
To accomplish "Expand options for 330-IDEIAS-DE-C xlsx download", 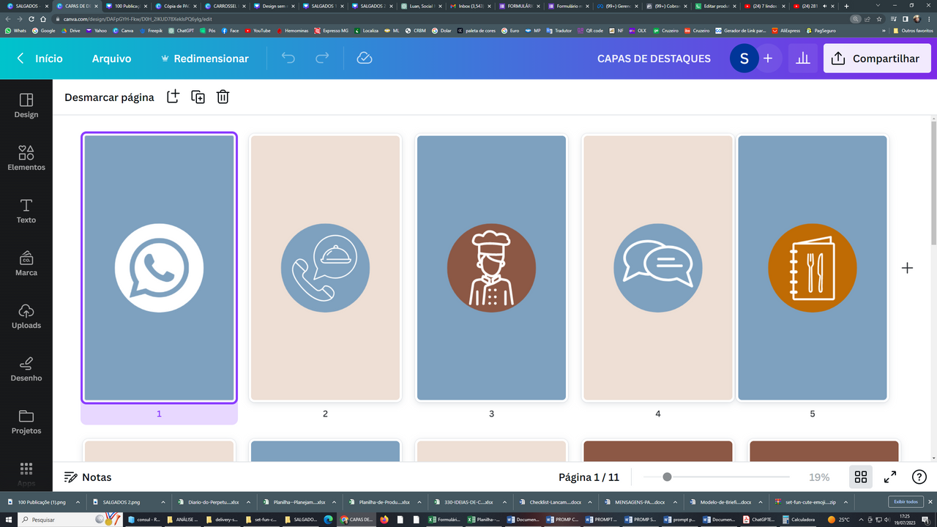I will click(x=506, y=502).
